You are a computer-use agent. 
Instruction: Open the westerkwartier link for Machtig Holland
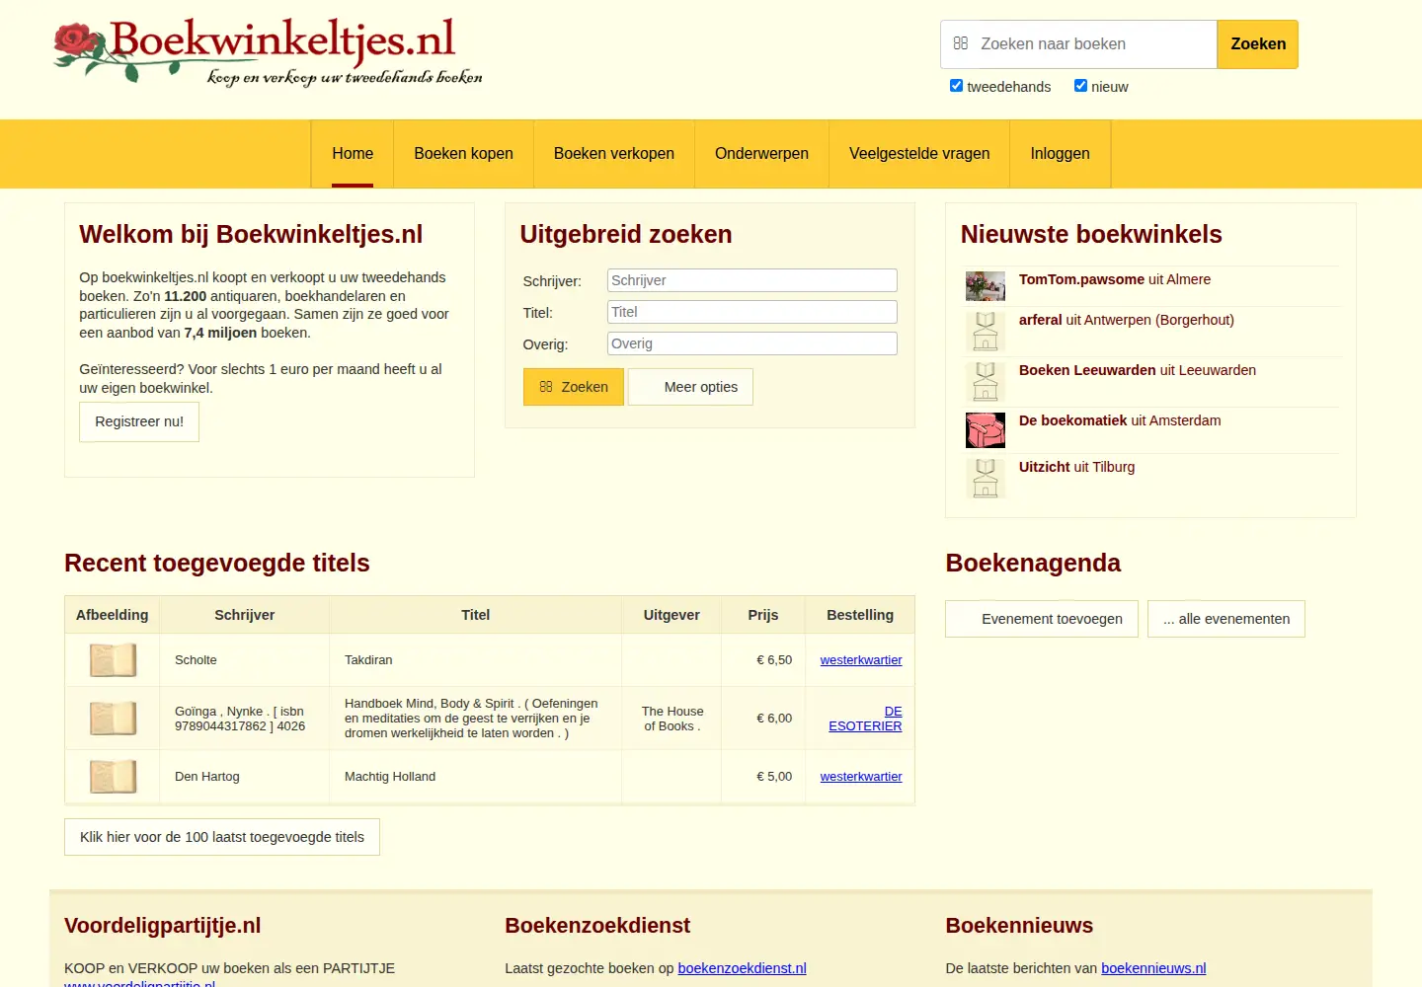point(861,777)
